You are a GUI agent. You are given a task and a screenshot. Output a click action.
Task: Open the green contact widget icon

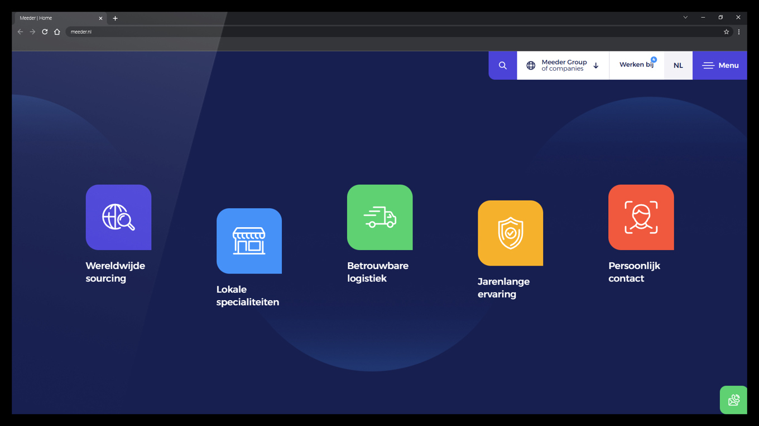[733, 400]
